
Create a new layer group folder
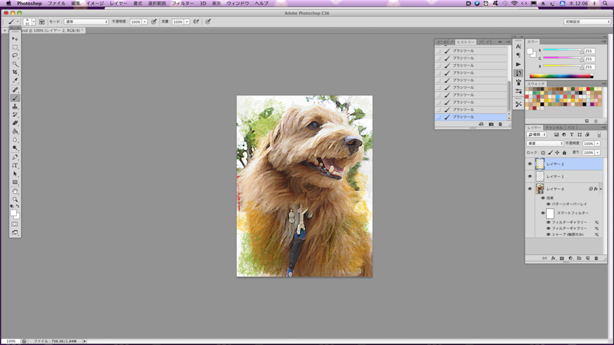pos(579,258)
